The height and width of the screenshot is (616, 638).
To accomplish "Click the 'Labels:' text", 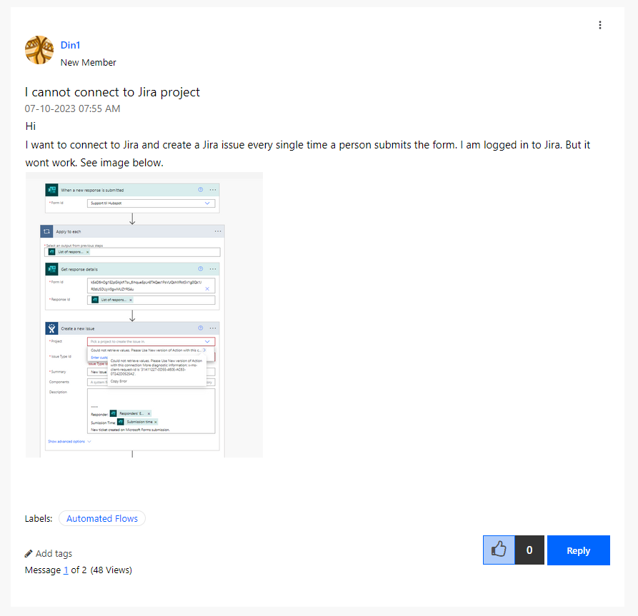I will (x=39, y=519).
